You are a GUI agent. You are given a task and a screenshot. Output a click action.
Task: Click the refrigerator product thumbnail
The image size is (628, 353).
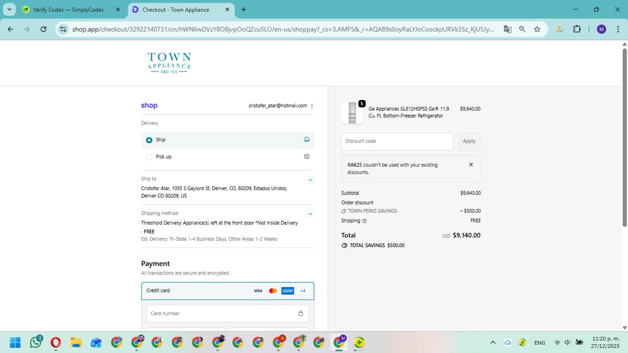point(352,113)
